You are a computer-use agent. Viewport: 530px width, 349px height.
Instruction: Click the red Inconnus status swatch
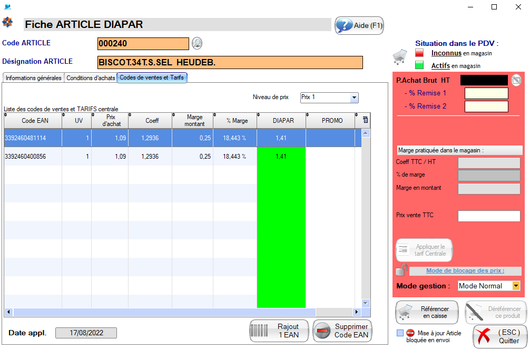[x=419, y=53]
